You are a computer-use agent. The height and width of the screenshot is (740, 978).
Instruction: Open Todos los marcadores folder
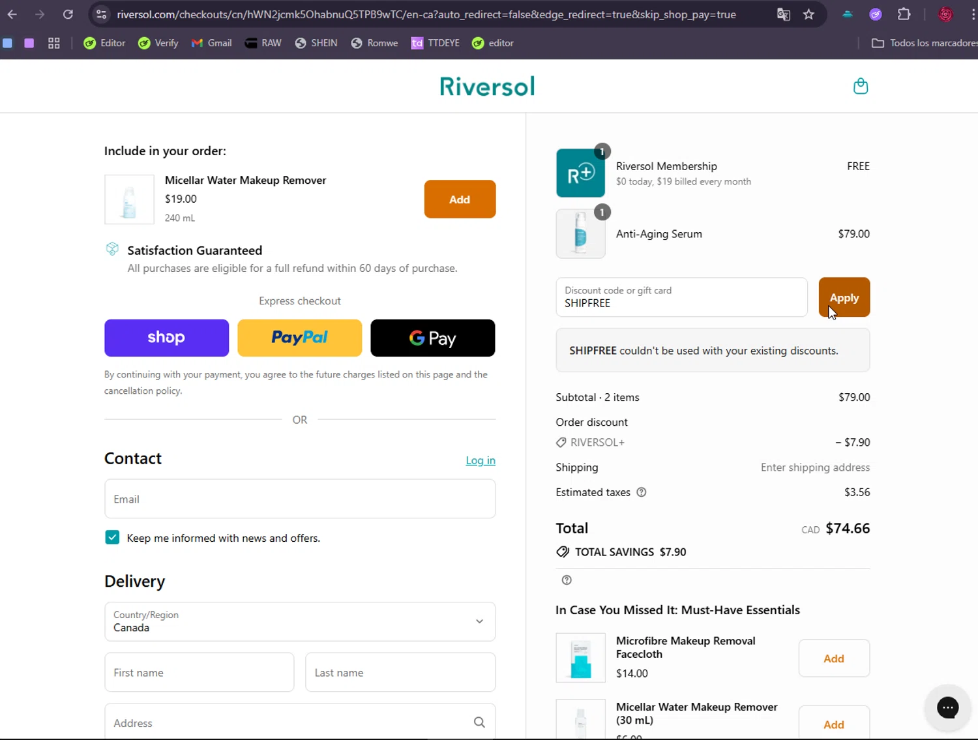pos(925,43)
